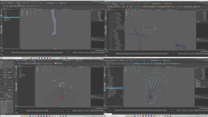Image resolution: width=208 pixels, height=117 pixels.
Task: Toggle view transform icon in leg mesh viewport
Action: [x=63, y=9]
